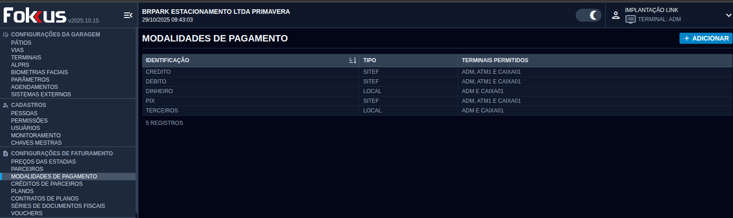Click the user profile icon
This screenshot has height=218, width=733.
[x=615, y=15]
